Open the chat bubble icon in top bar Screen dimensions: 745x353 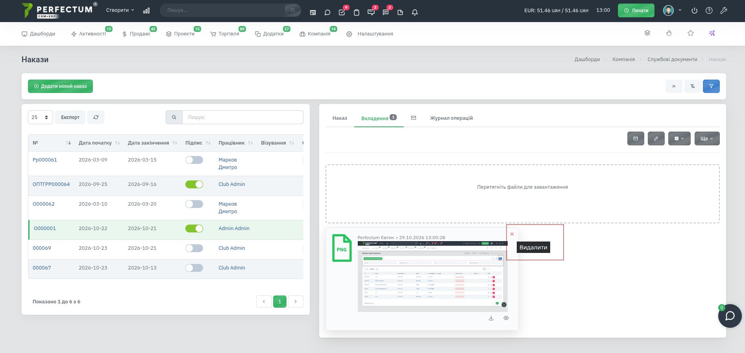pos(327,13)
